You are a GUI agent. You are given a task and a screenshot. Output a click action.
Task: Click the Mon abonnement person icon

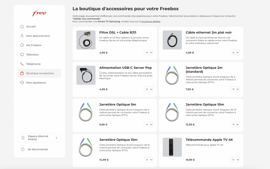22,36
